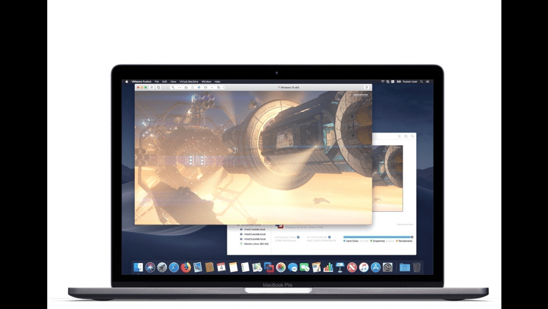Open System Preferences gear in dock
Screen dimensions: 548x309
click(x=387, y=267)
